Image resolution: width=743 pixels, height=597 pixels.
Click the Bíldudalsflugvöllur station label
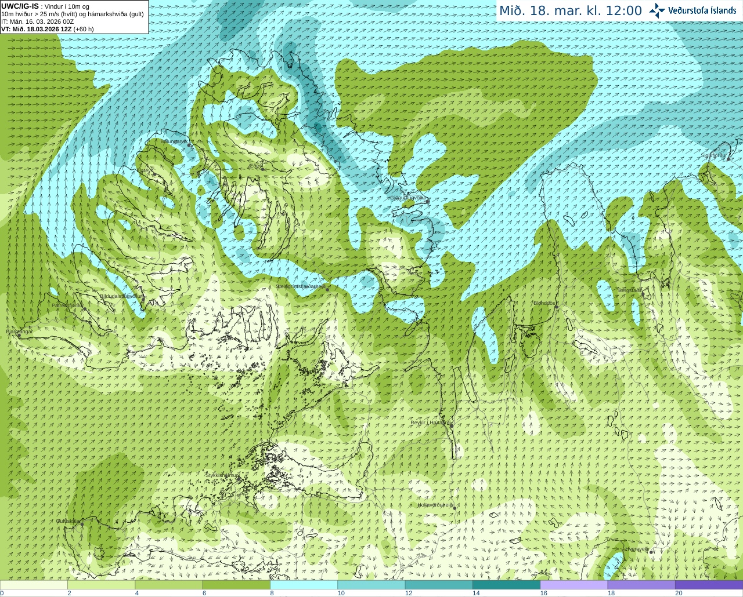[x=121, y=296]
